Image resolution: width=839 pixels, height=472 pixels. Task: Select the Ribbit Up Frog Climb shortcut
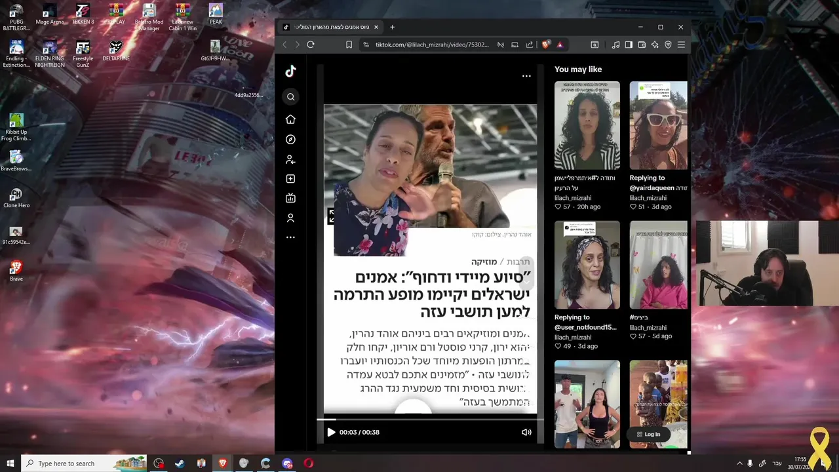click(16, 127)
